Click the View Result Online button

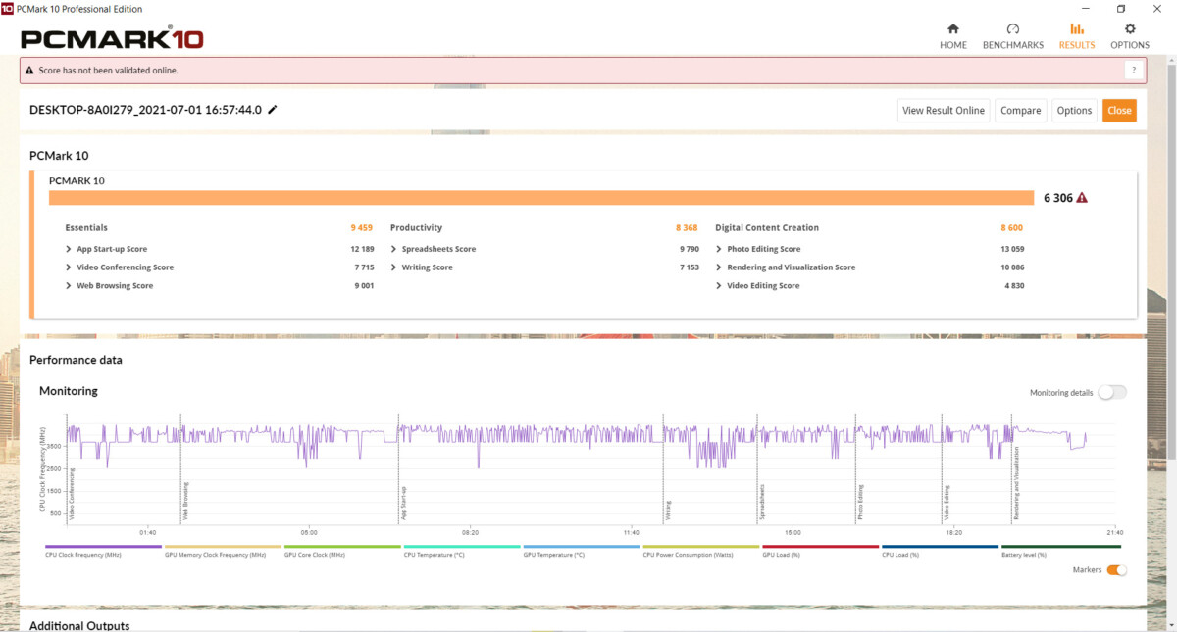pos(943,111)
